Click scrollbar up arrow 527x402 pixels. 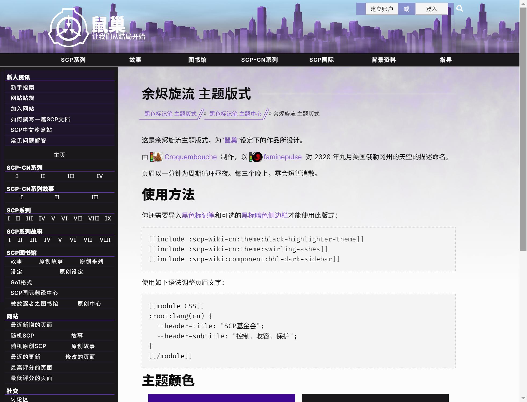(523, 3)
